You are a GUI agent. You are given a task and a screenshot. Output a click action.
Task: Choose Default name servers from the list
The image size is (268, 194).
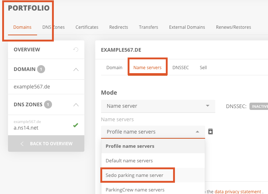click(153, 161)
